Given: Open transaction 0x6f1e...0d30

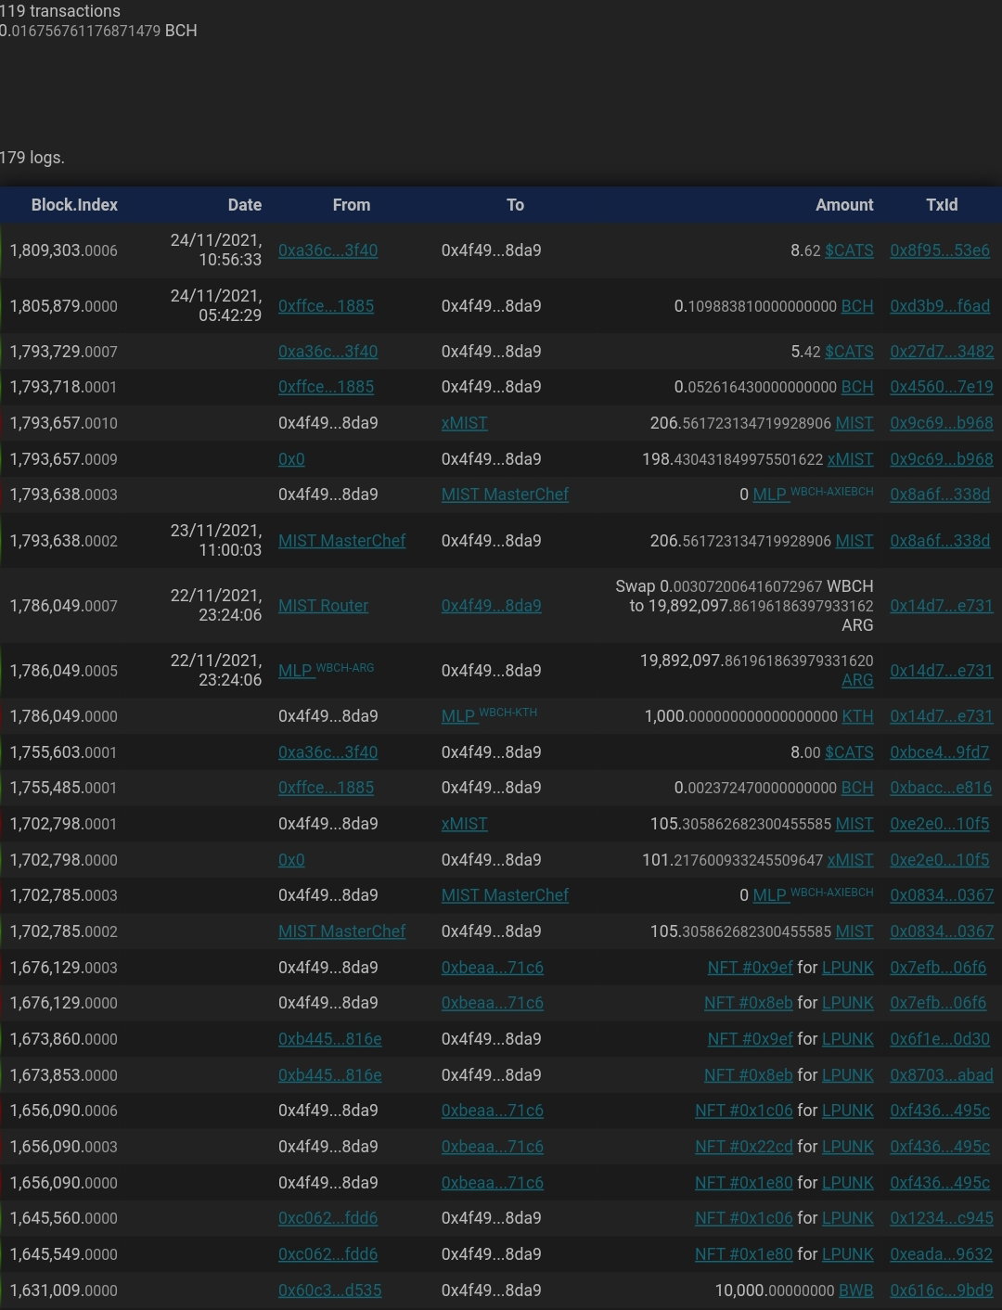Looking at the screenshot, I should pos(940,1039).
